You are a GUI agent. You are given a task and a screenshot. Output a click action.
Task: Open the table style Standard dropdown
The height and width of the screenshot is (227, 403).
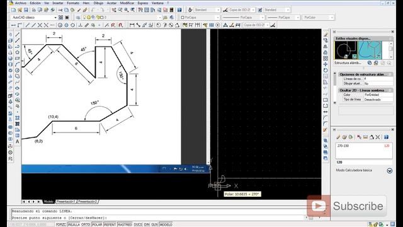[288, 10]
